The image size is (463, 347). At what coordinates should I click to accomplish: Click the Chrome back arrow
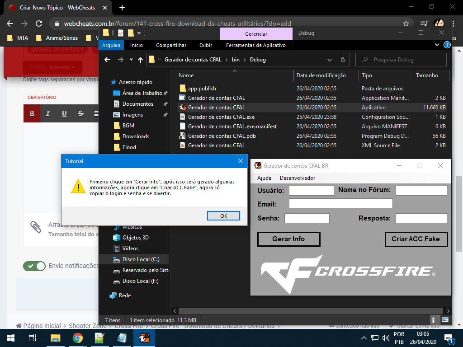10,23
